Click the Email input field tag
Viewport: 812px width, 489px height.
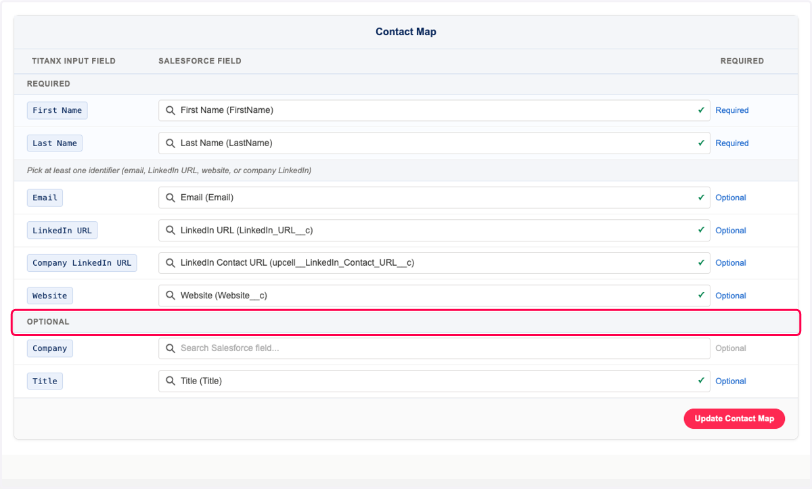45,197
